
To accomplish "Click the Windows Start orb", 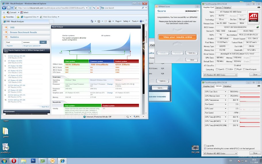I will click(4, 161).
